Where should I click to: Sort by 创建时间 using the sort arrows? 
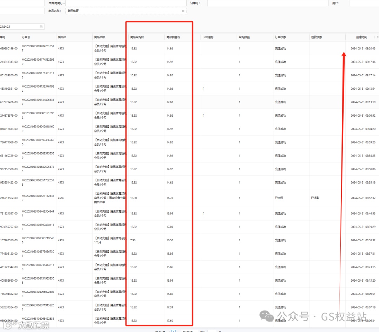tap(378, 37)
